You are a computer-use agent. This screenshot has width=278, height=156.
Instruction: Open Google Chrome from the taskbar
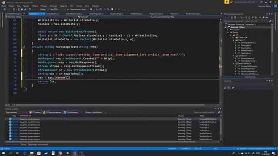pos(60,153)
